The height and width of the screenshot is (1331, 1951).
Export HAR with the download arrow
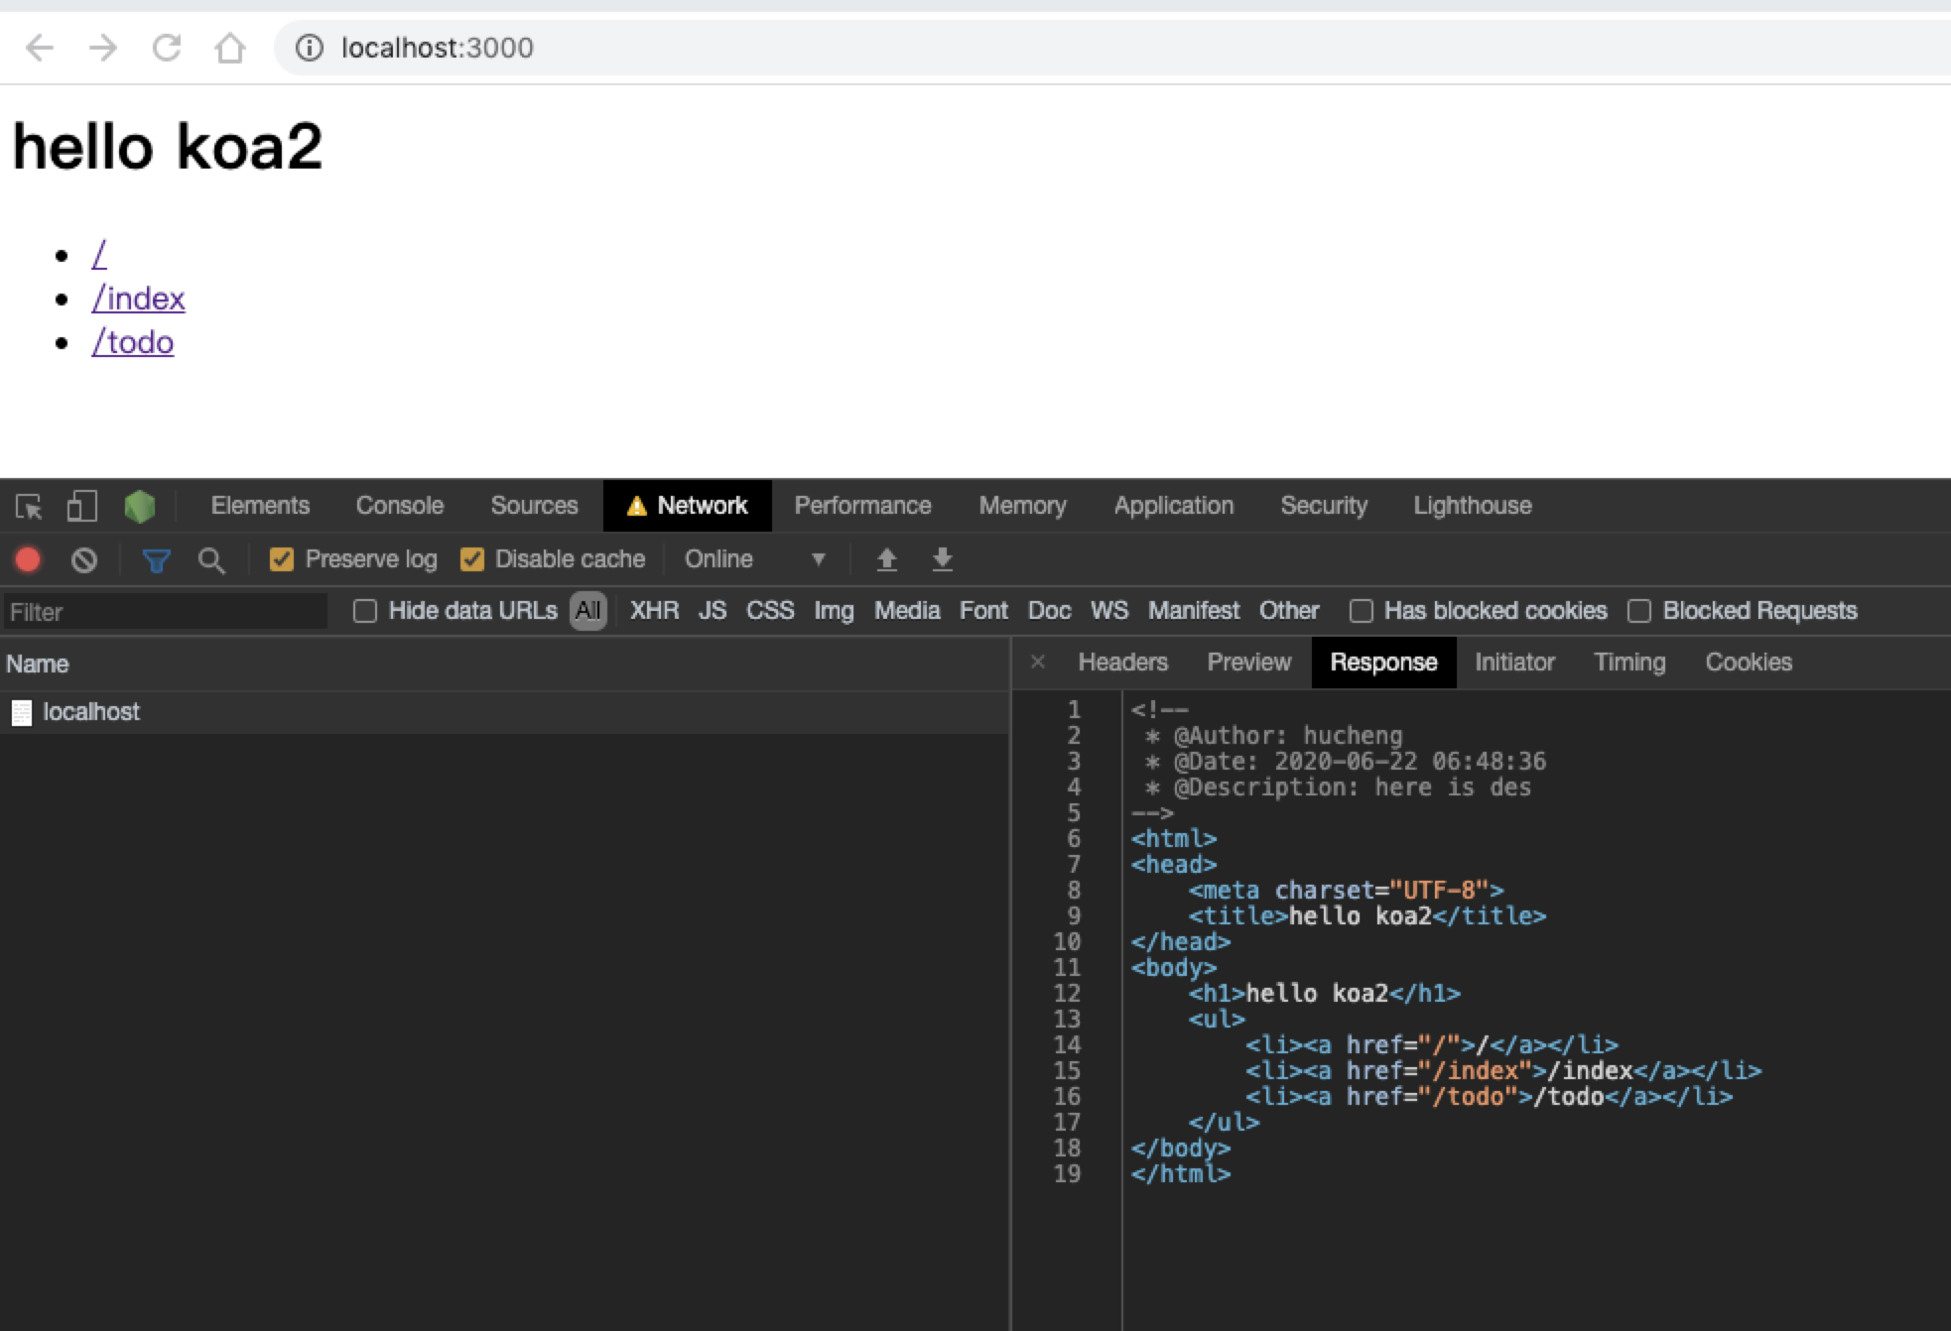pos(943,560)
